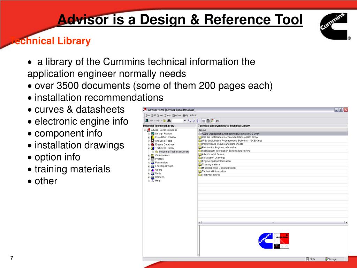Expand the Analytical Tools tree node

coord(149,141)
